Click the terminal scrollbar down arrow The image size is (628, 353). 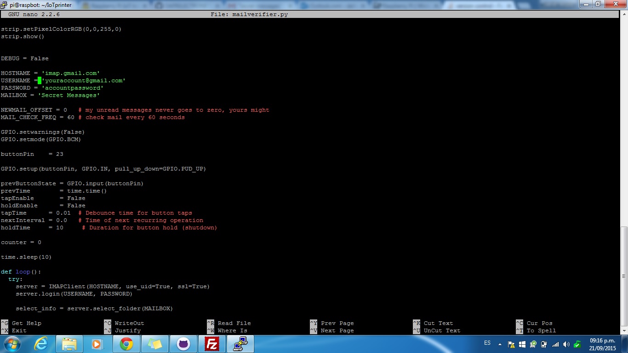624,330
